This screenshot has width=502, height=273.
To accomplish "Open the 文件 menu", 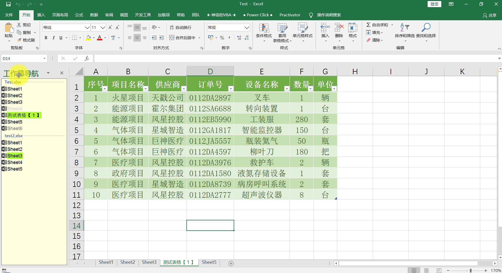I will pyautogui.click(x=9, y=15).
